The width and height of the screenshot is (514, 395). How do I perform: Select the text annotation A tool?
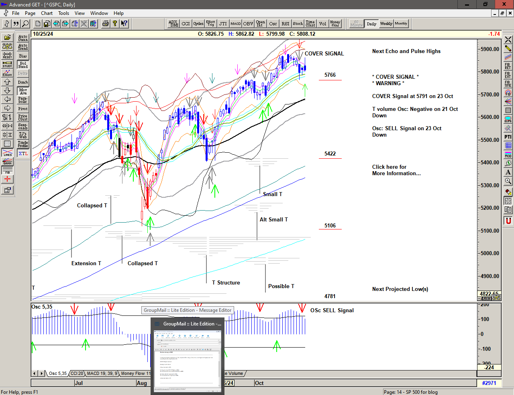[508, 172]
